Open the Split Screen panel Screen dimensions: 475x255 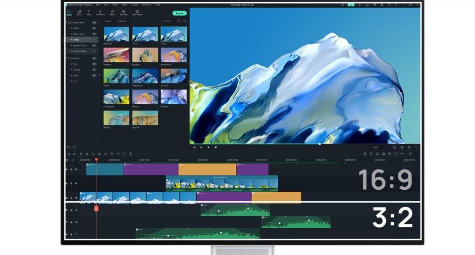tap(137, 13)
